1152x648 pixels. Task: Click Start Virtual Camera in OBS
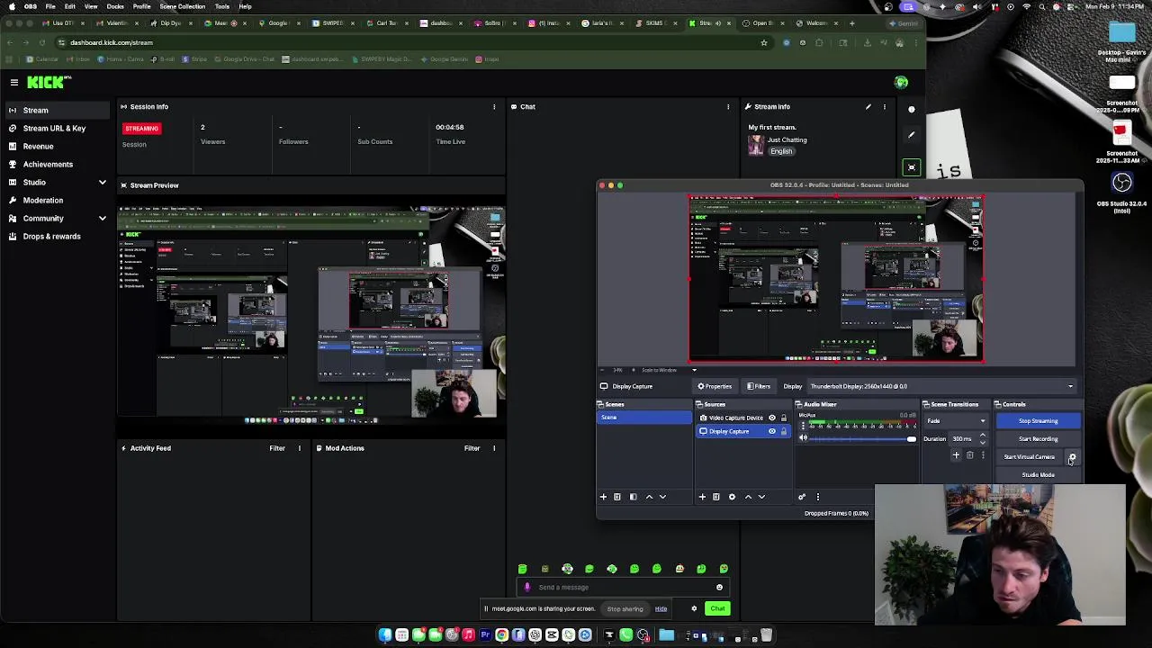pyautogui.click(x=1030, y=456)
